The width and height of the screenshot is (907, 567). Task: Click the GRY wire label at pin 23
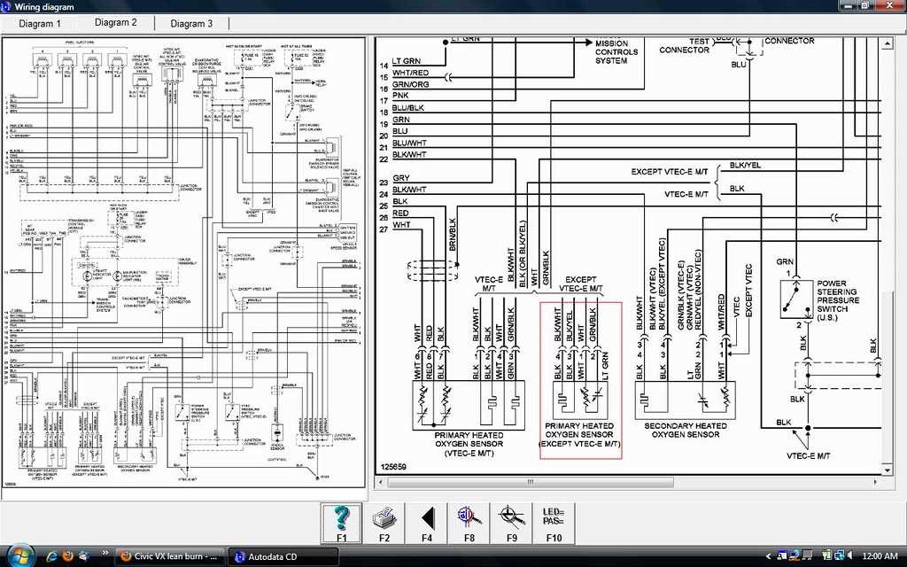tap(401, 178)
